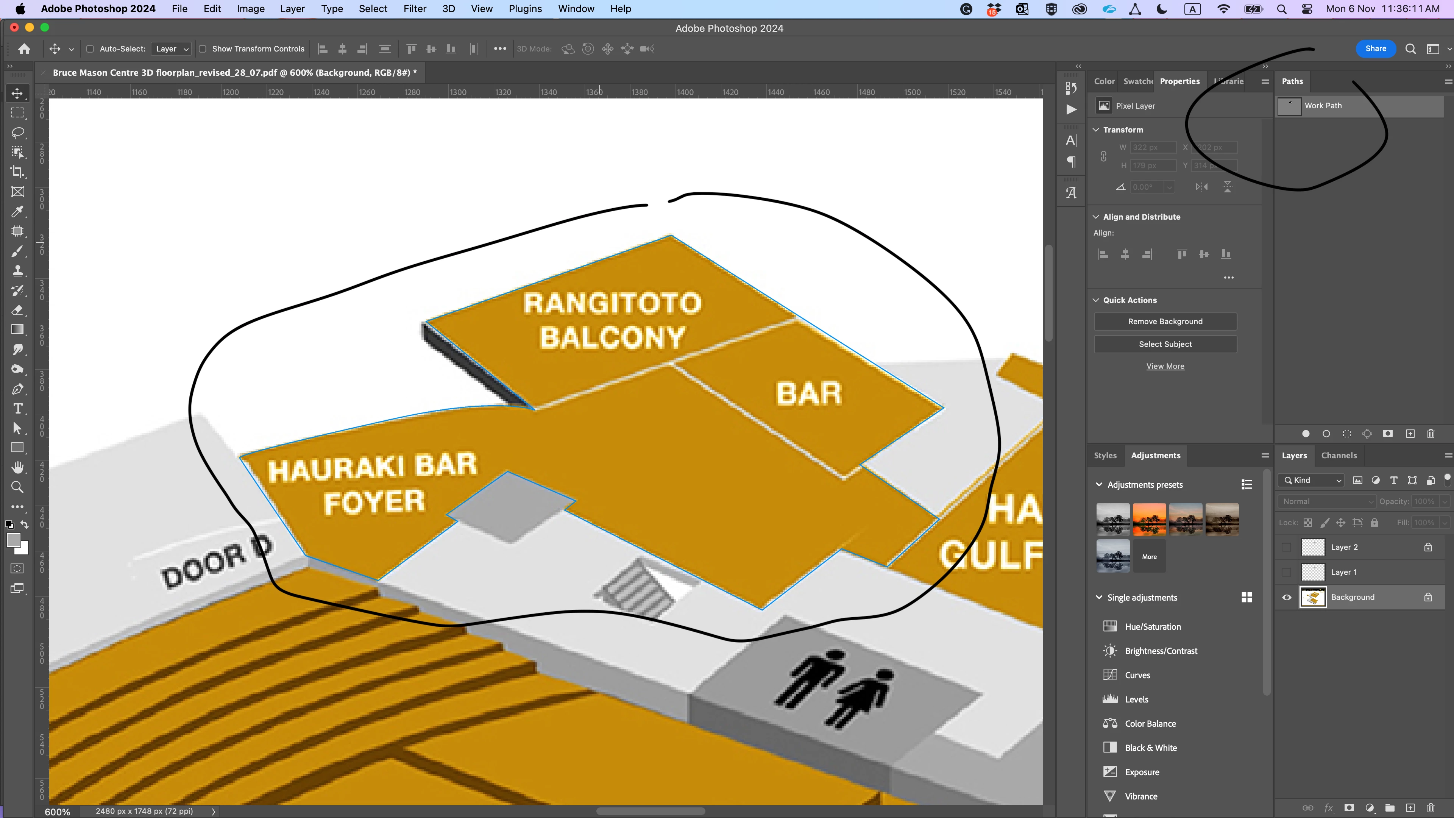Hide the Background layer visibility eye
Screen dimensions: 1454x818
pyautogui.click(x=1286, y=597)
